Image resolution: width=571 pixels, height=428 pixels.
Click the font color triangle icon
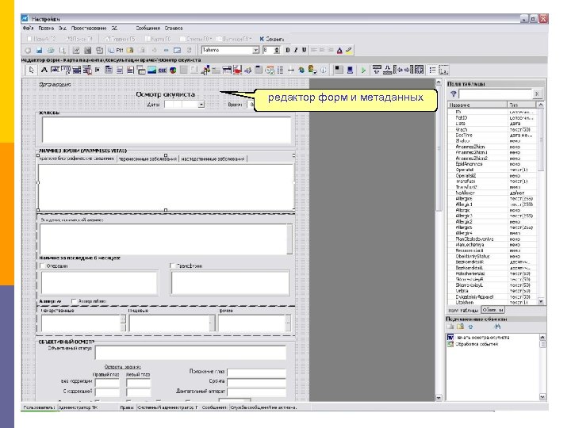click(339, 50)
